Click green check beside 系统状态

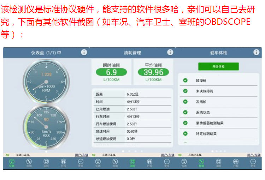coord(185,112)
